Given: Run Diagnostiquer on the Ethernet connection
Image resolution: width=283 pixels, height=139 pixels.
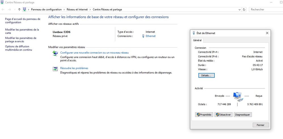Looking at the screenshot, I should pyautogui.click(x=243, y=115).
